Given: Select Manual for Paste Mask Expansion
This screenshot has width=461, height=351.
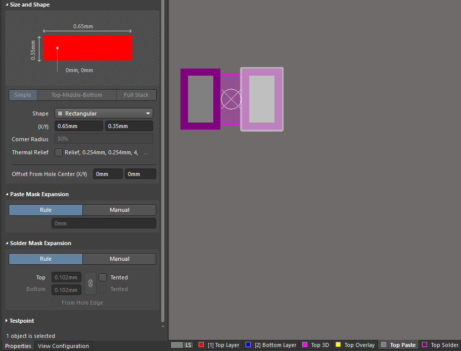Looking at the screenshot, I should [x=119, y=210].
